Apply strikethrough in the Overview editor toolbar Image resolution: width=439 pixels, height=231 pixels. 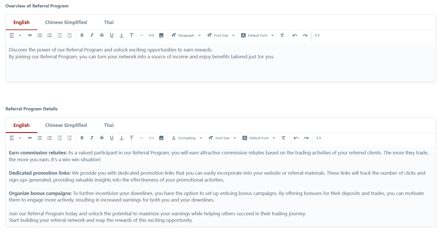coord(102,35)
